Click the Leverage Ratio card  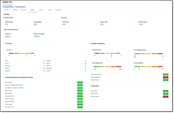(46, 24)
